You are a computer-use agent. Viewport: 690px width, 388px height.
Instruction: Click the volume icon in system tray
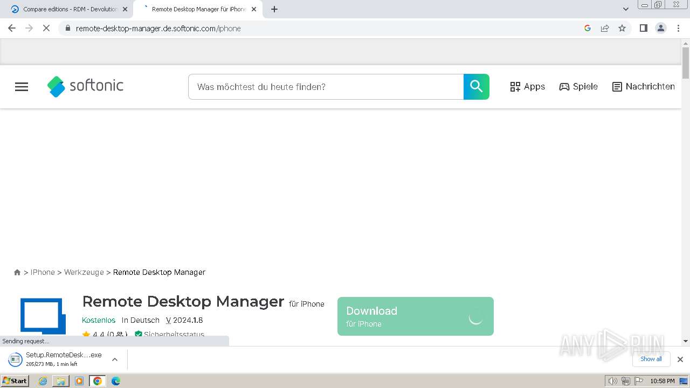(613, 381)
